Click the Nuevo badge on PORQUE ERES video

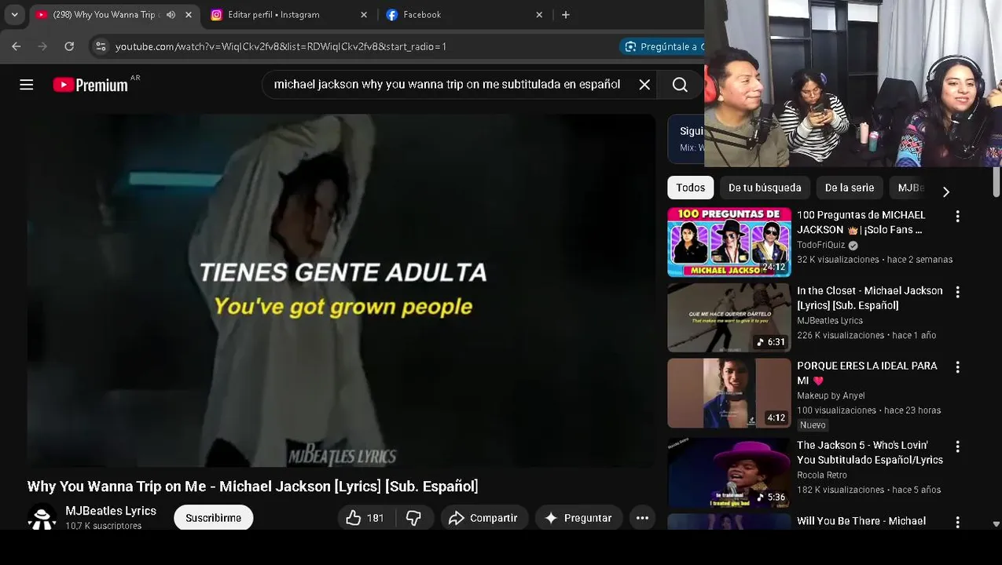pyautogui.click(x=813, y=425)
